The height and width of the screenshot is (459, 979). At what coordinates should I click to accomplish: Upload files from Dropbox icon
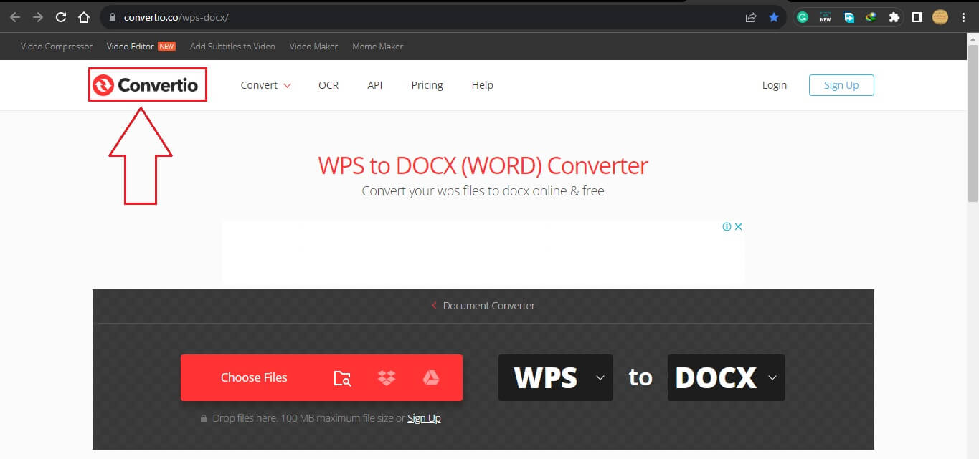[387, 377]
